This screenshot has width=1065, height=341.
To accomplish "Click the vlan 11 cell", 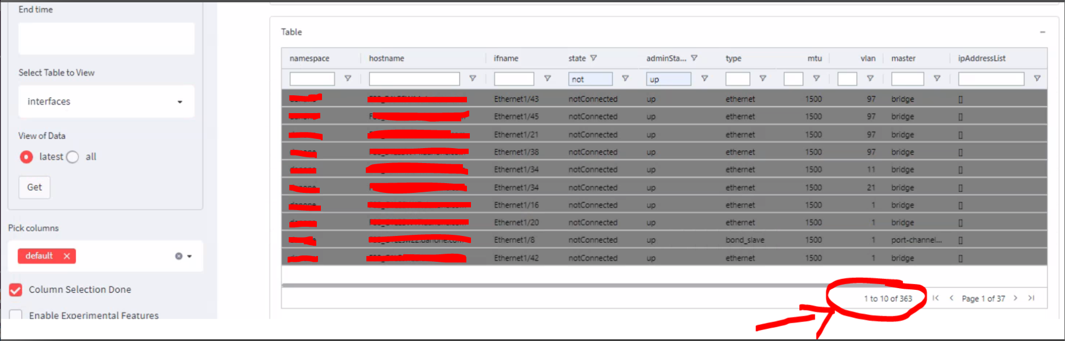I will 871,169.
